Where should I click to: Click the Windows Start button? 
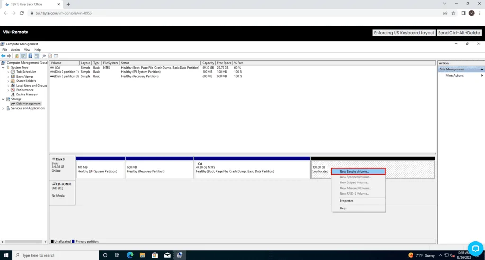[6, 255]
